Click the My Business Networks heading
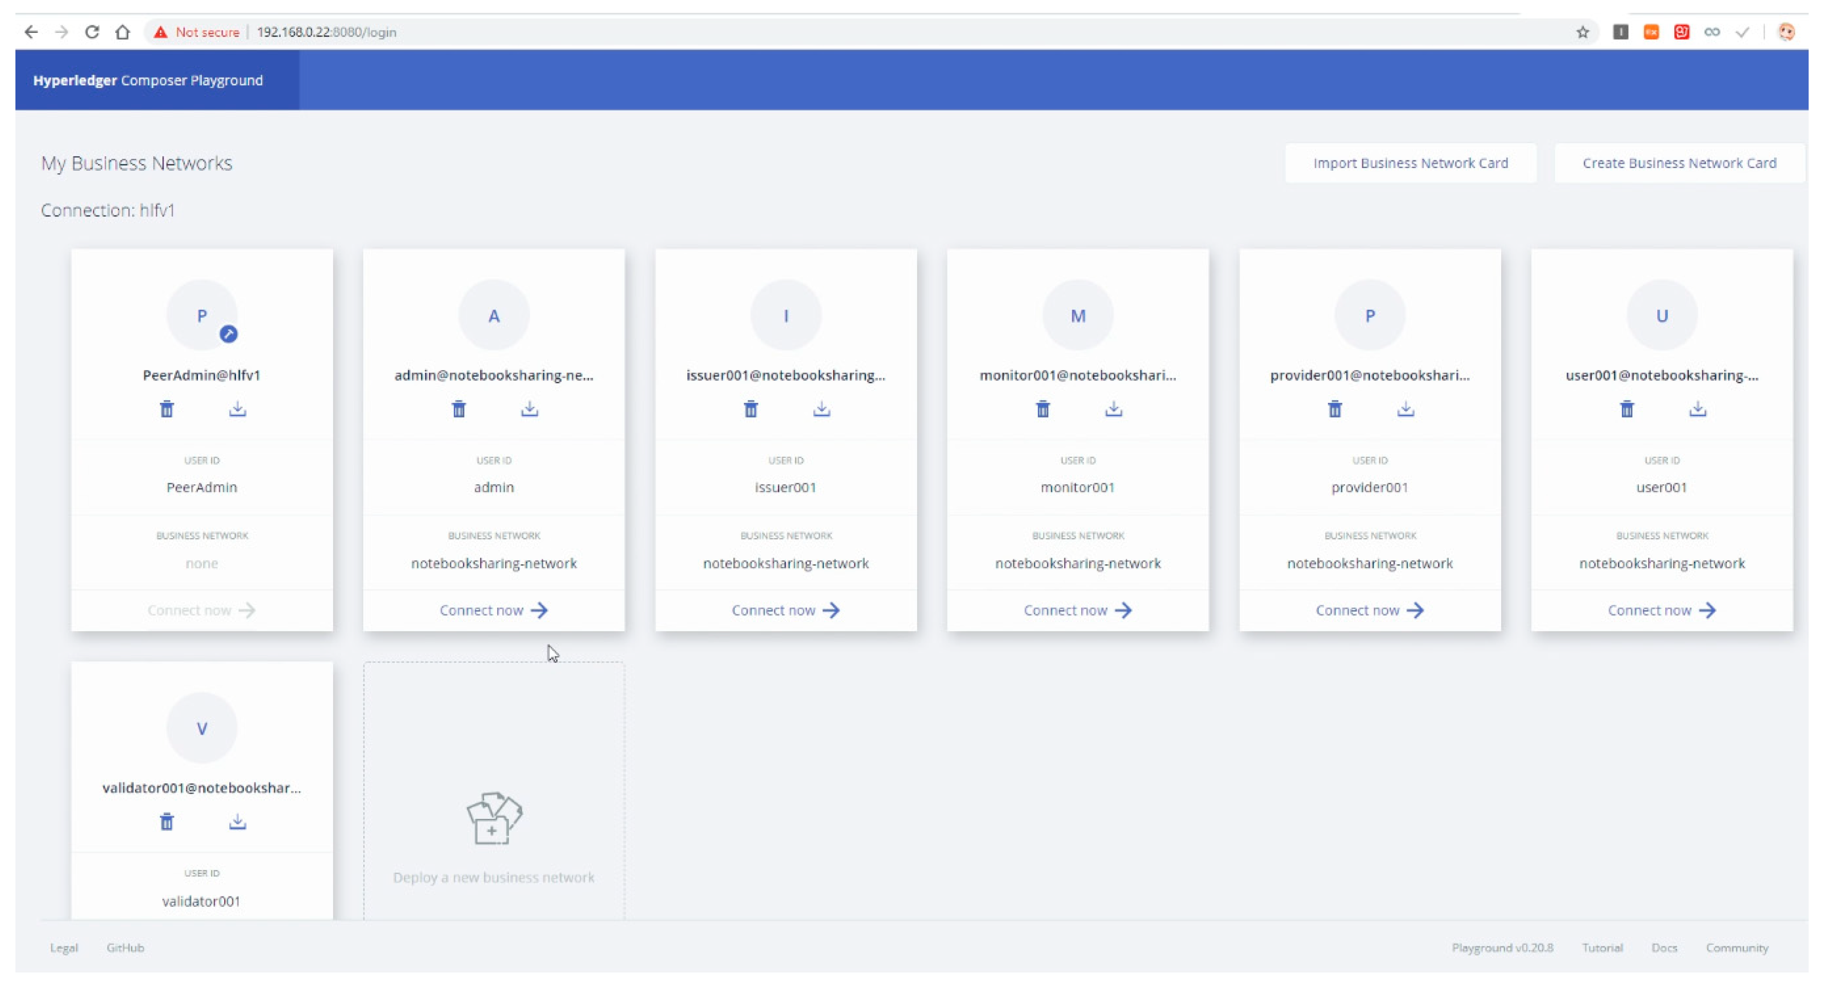This screenshot has height=987, width=1822. click(137, 163)
